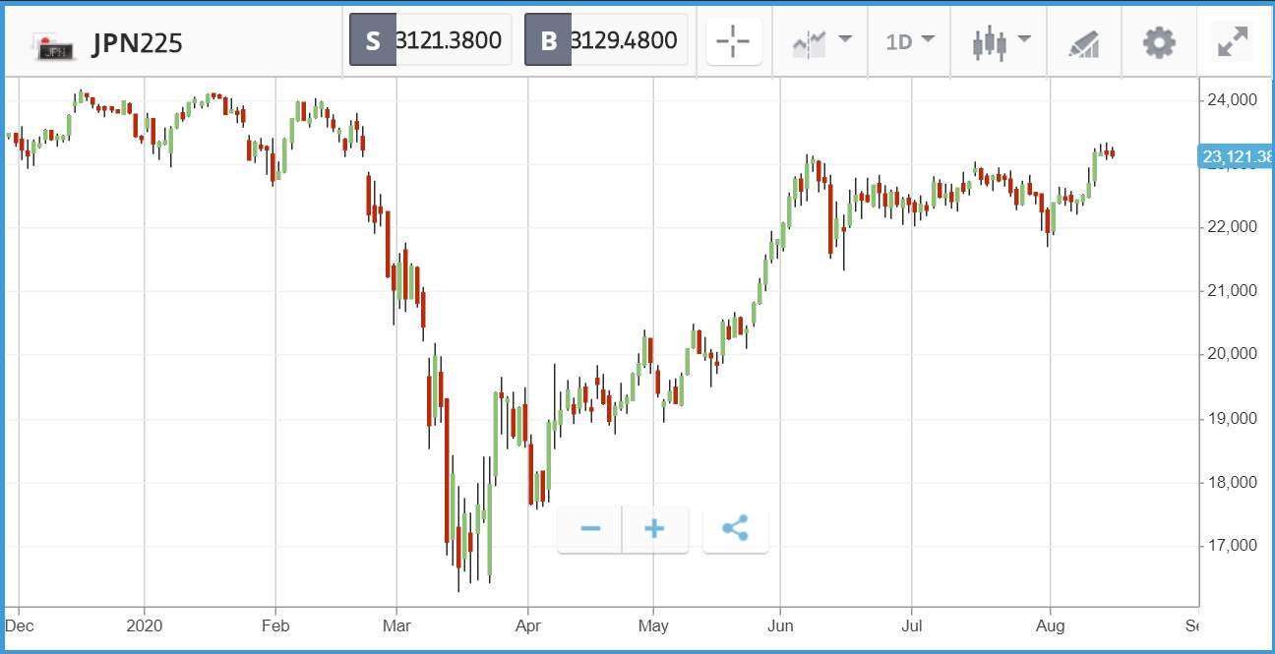
Task: Click the candlestick icon in toolbar
Action: [x=990, y=42]
